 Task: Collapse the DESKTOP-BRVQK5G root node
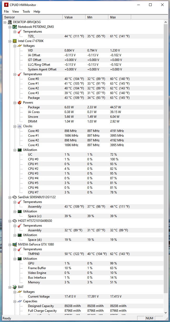(5, 22)
